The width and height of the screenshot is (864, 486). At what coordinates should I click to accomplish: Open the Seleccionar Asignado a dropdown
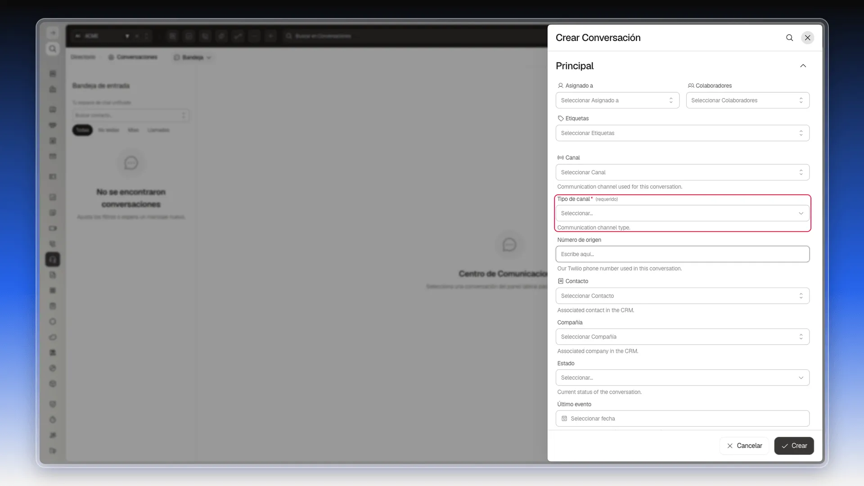point(617,100)
